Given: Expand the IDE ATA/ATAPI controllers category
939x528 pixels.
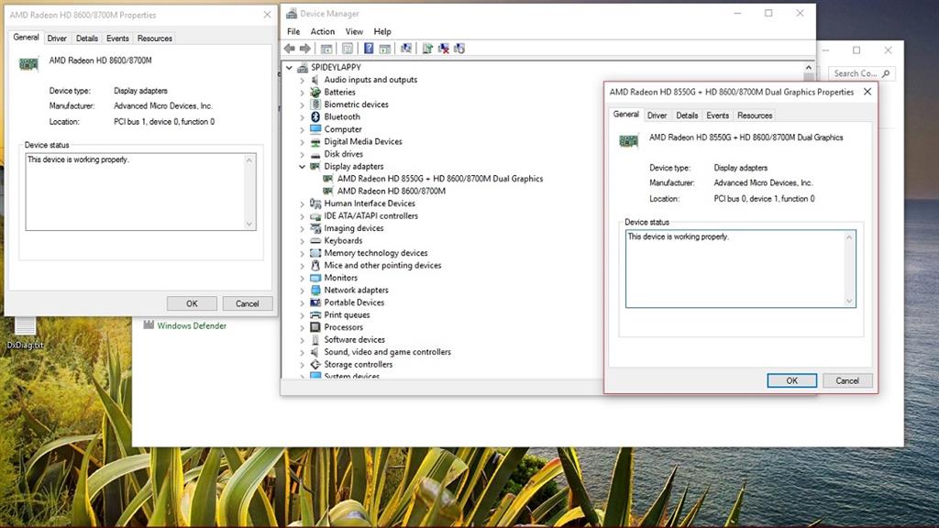Looking at the screenshot, I should click(303, 216).
